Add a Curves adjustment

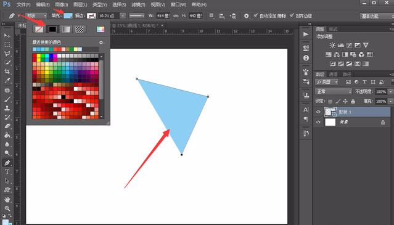point(349,45)
